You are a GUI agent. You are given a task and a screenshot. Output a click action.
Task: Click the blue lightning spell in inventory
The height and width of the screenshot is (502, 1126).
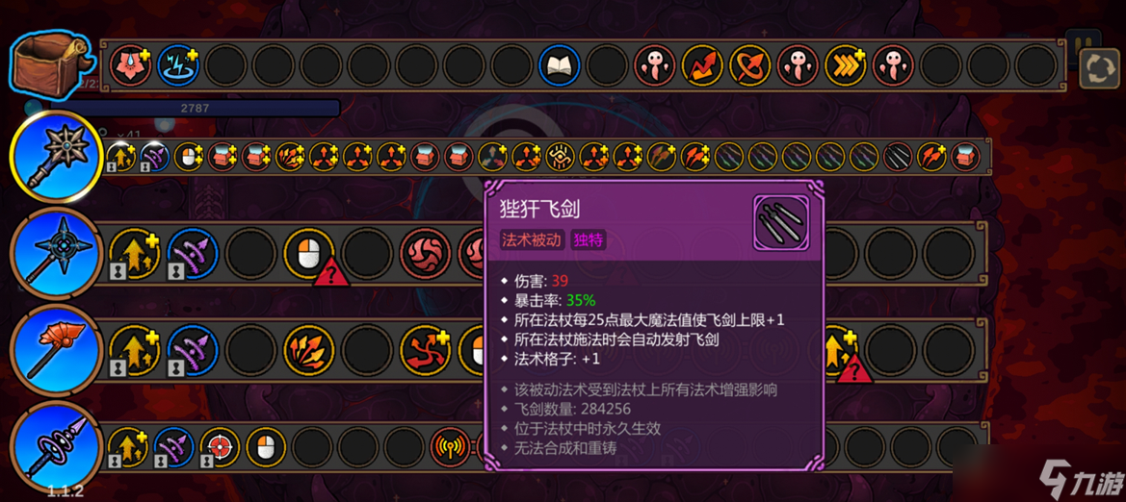(x=177, y=66)
